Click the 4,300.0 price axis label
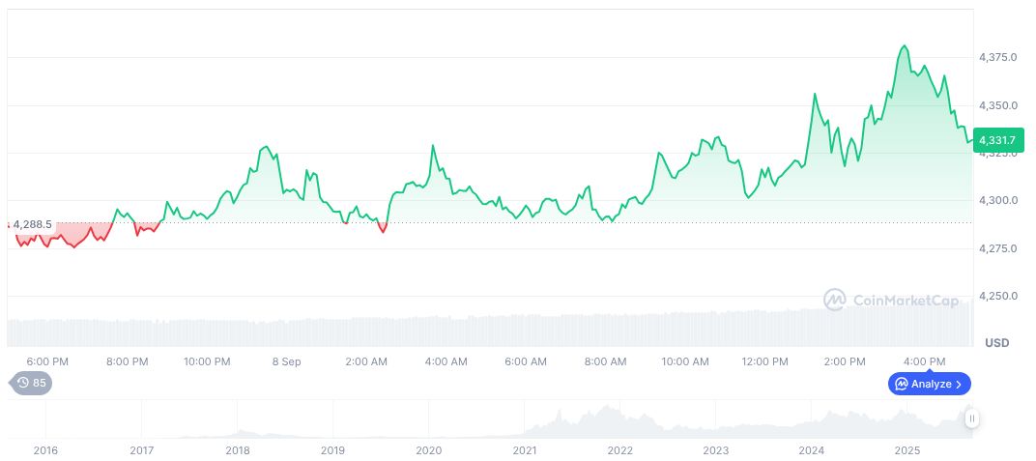Image resolution: width=1036 pixels, height=461 pixels. pyautogui.click(x=997, y=201)
